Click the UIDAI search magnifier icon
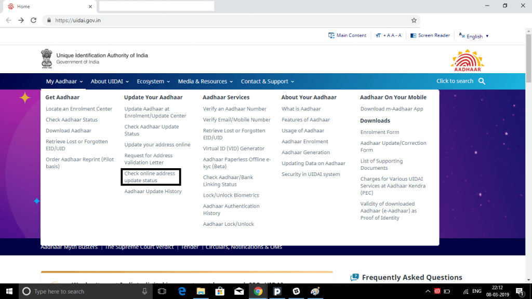This screenshot has height=299, width=532. point(481,81)
